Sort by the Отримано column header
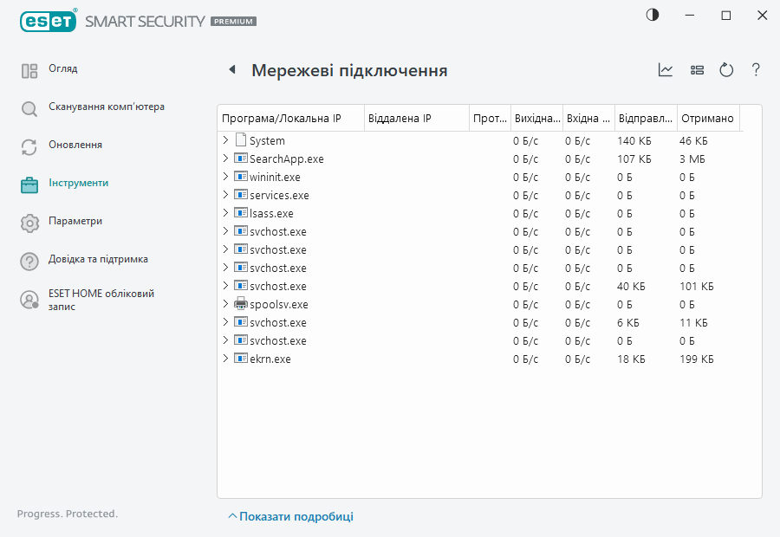The image size is (780, 537). (707, 118)
